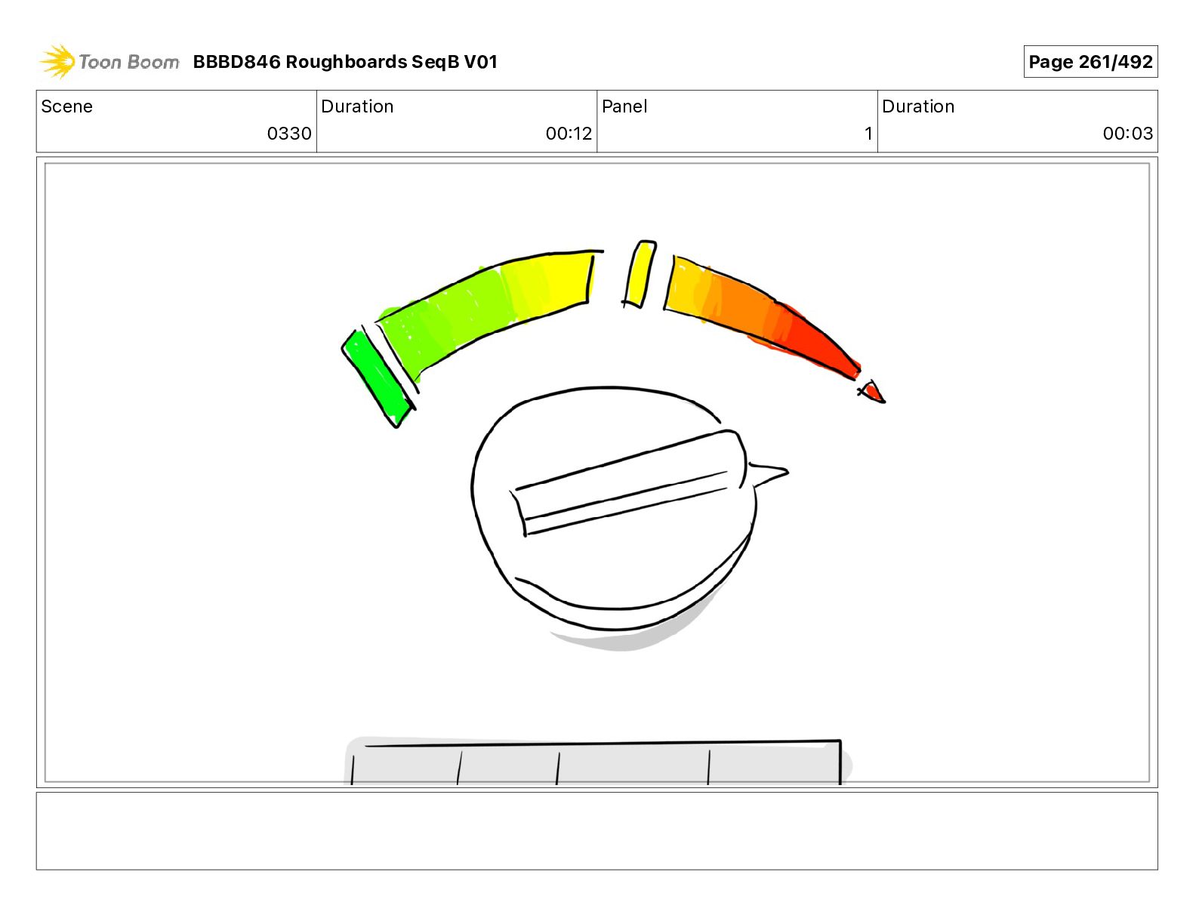The width and height of the screenshot is (1196, 924).
Task: Click the empty notes box below the panel
Action: 596,830
